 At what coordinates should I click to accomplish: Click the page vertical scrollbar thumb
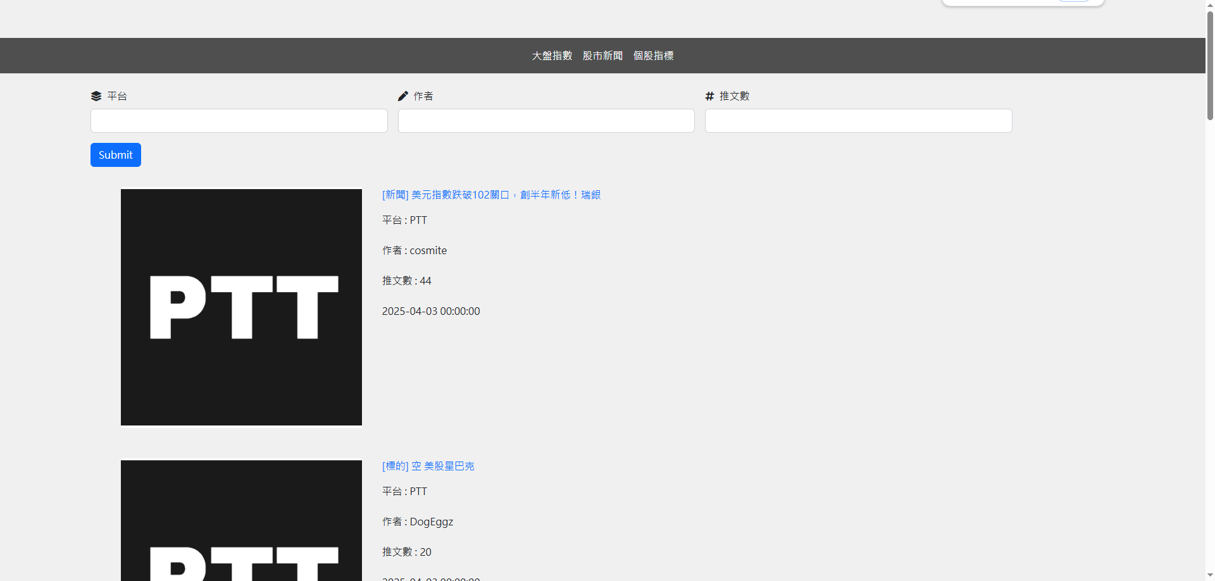click(1210, 64)
